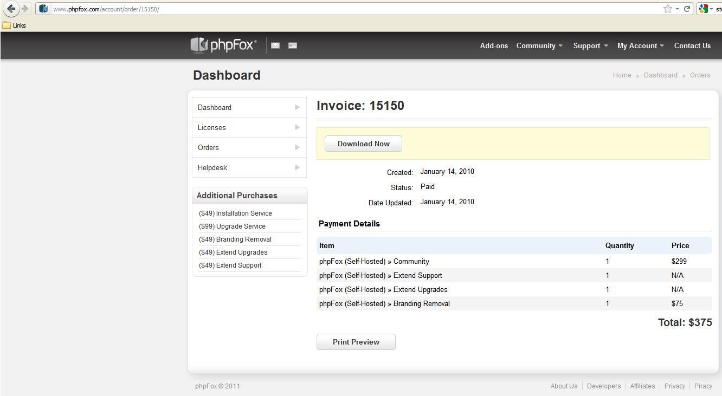Click the 'Invoice: 15150' heading
722x396 pixels.
(x=360, y=106)
